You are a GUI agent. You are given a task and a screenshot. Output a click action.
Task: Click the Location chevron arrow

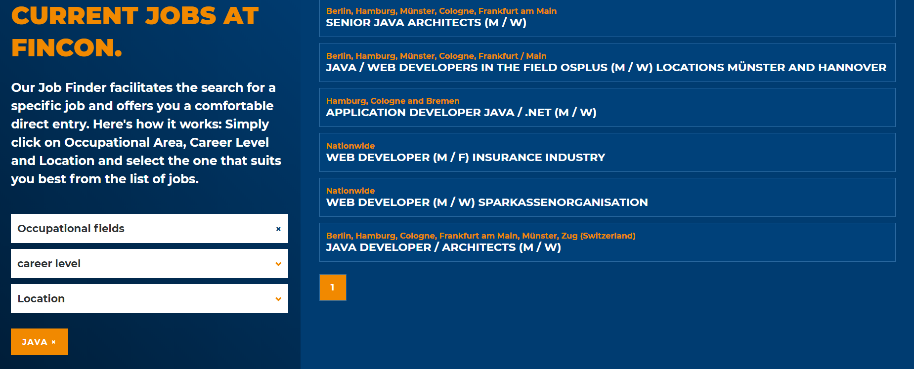278,299
